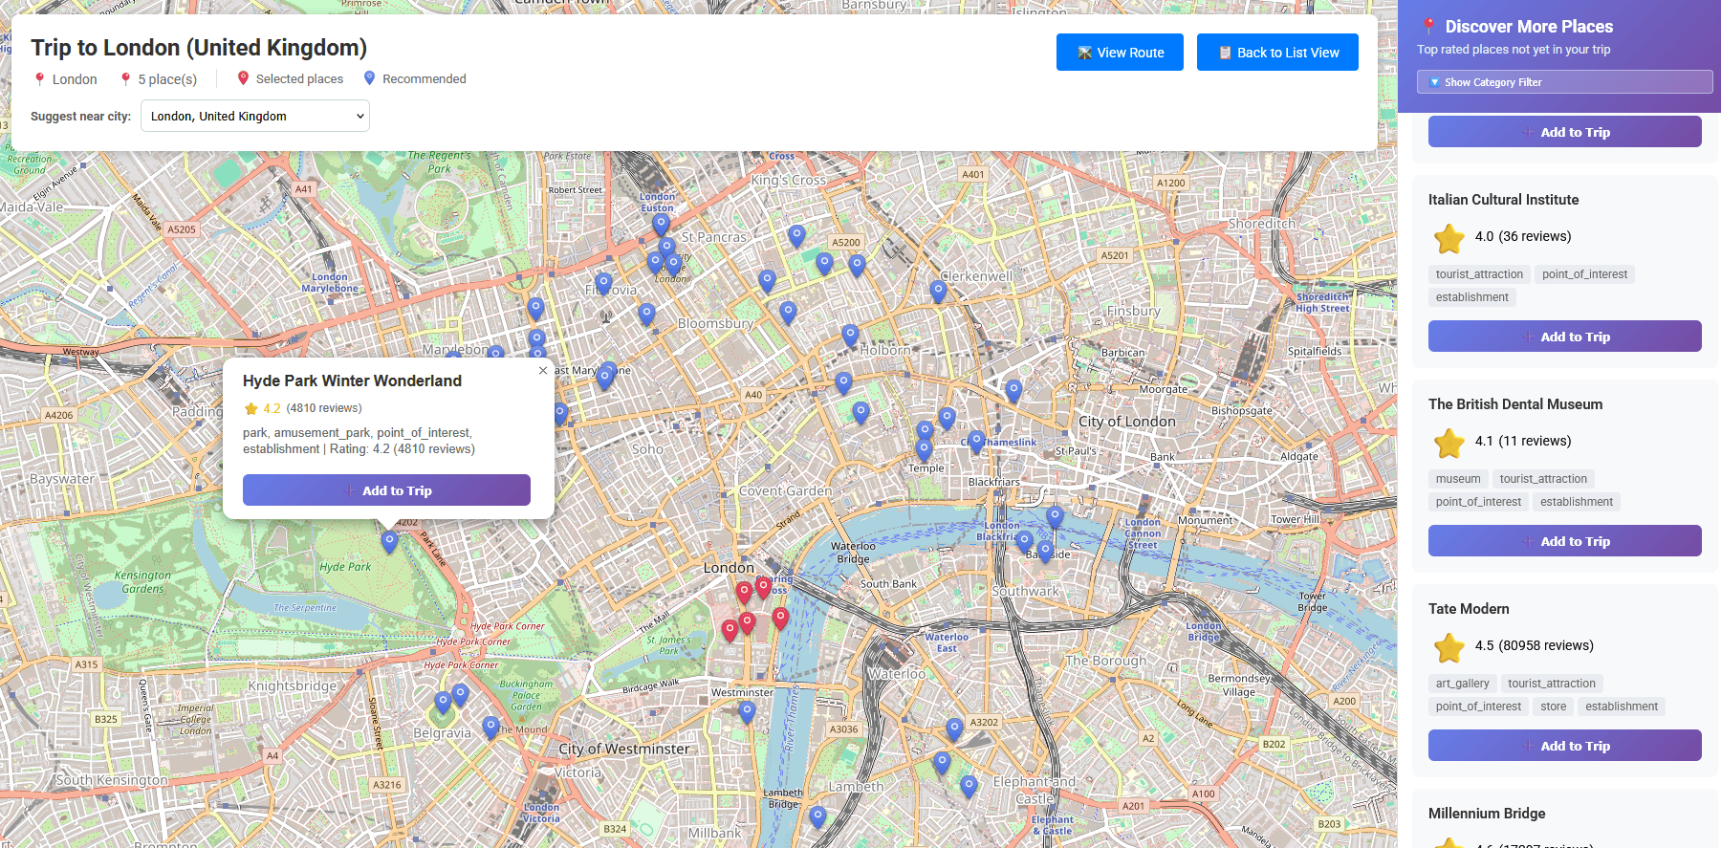Viewport: 1721px width, 848px height.
Task: Expand the Show Category Filter
Action: 1564,82
